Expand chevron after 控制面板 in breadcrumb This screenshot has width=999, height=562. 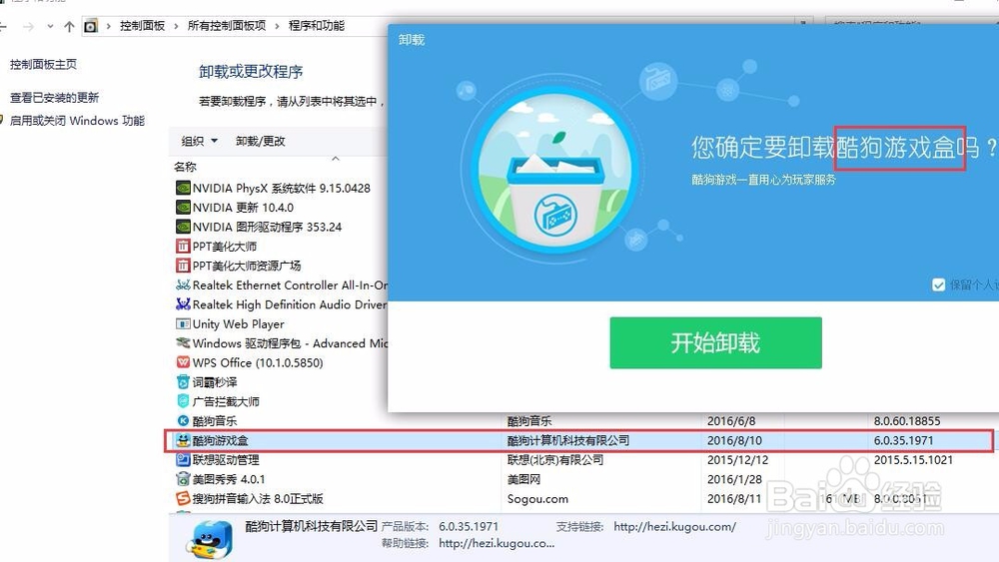click(177, 26)
